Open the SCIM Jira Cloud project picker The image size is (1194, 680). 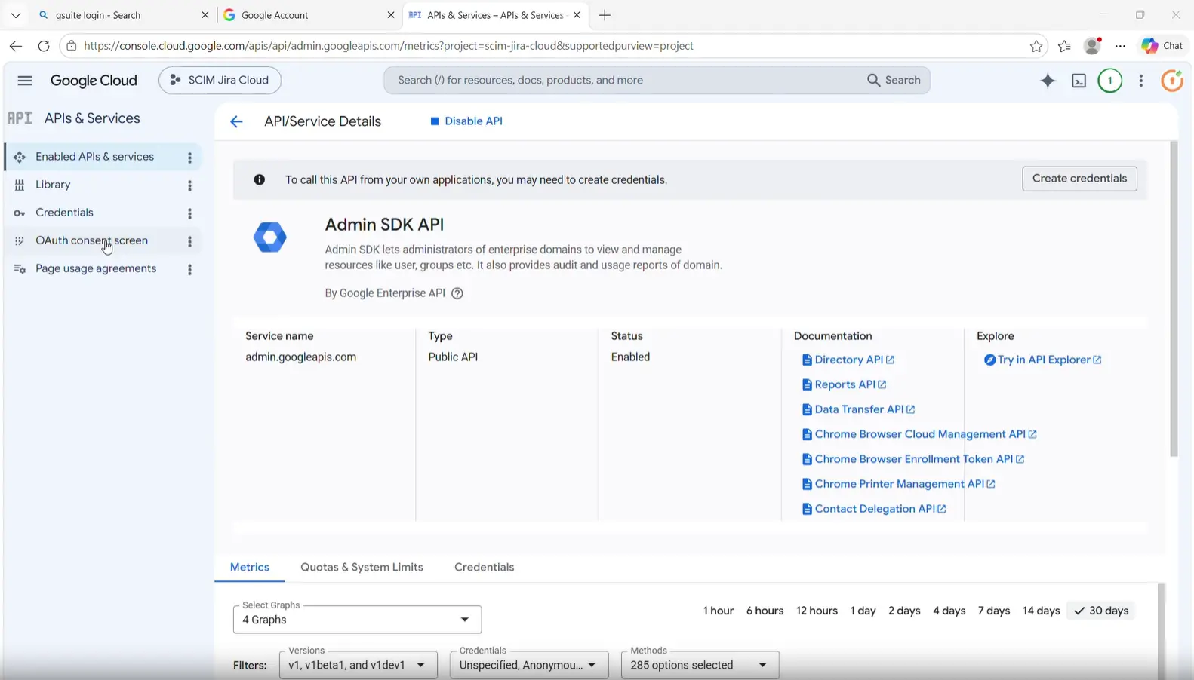coord(220,80)
